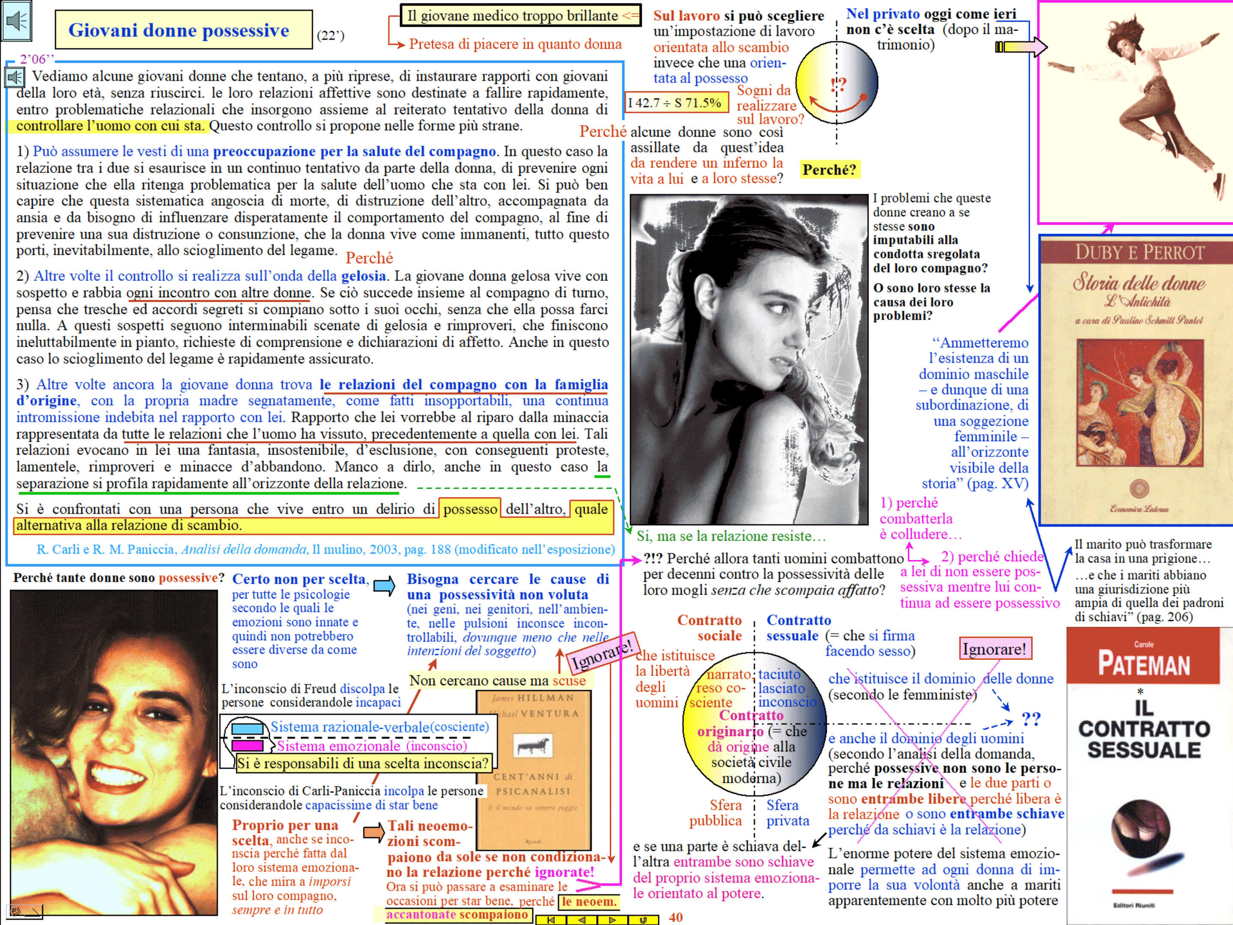Click the yellow-blue circle with '!?' symbol
Image resolution: width=1233 pixels, height=925 pixels.
tap(836, 83)
